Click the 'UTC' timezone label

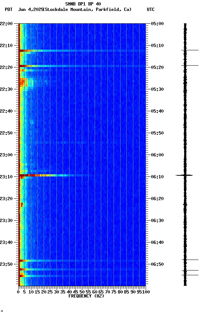click(x=151, y=9)
